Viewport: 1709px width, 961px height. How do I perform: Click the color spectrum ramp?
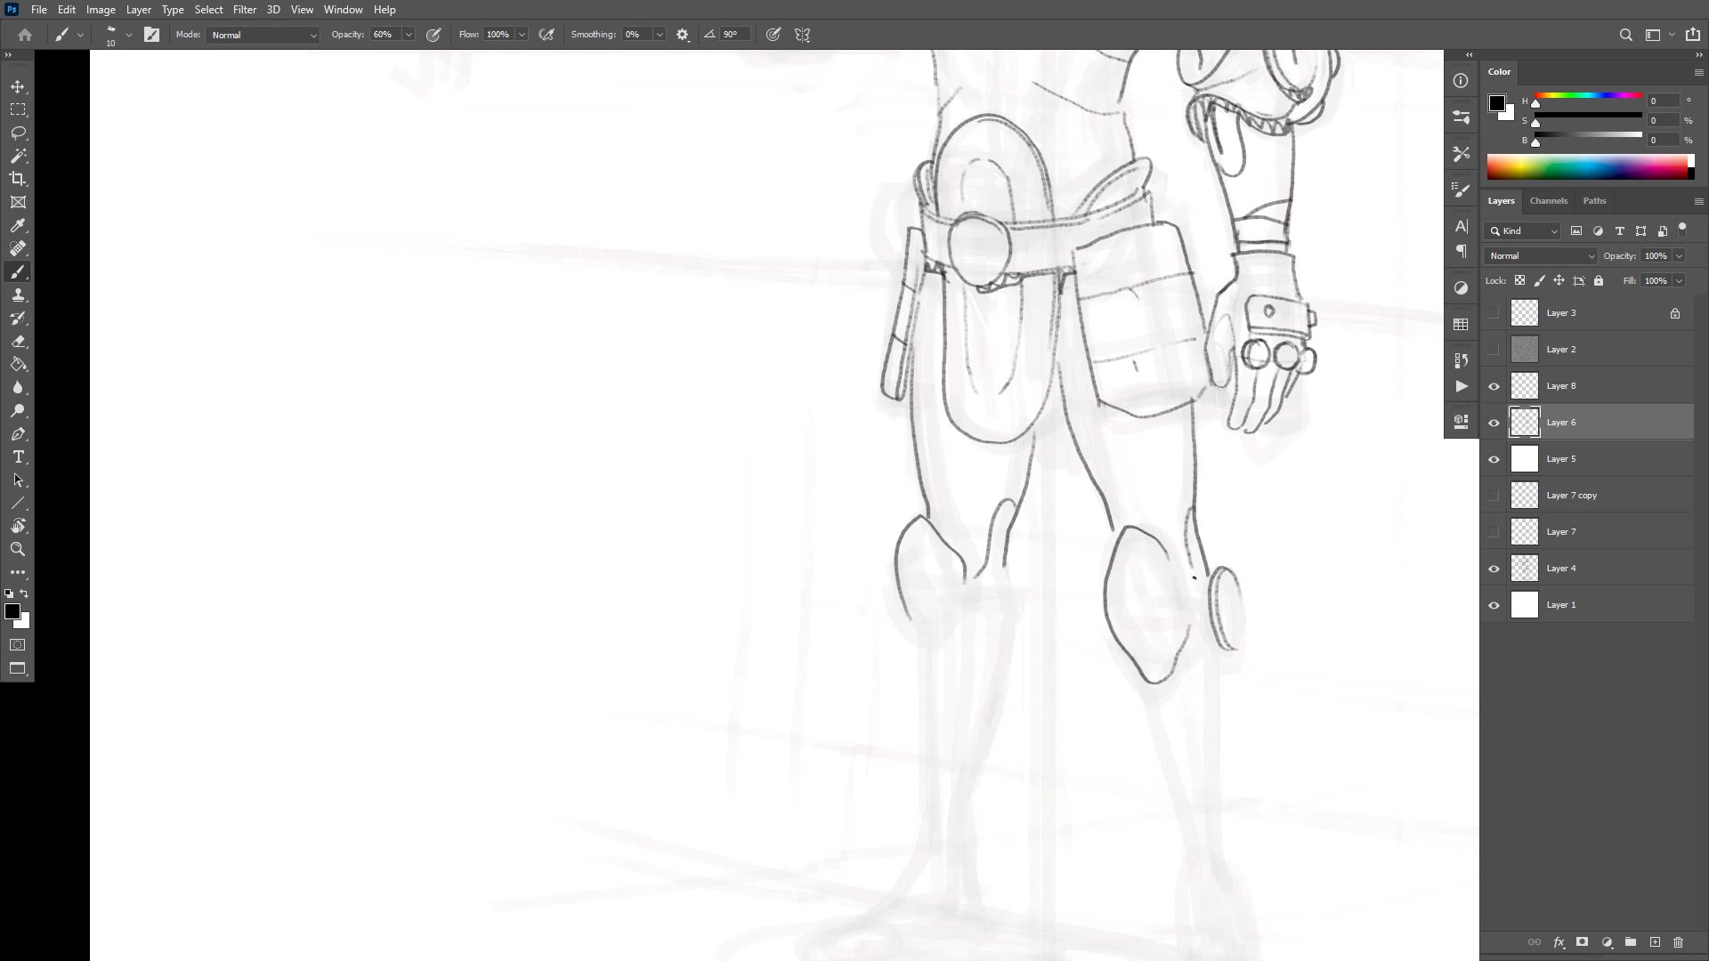[x=1587, y=167]
